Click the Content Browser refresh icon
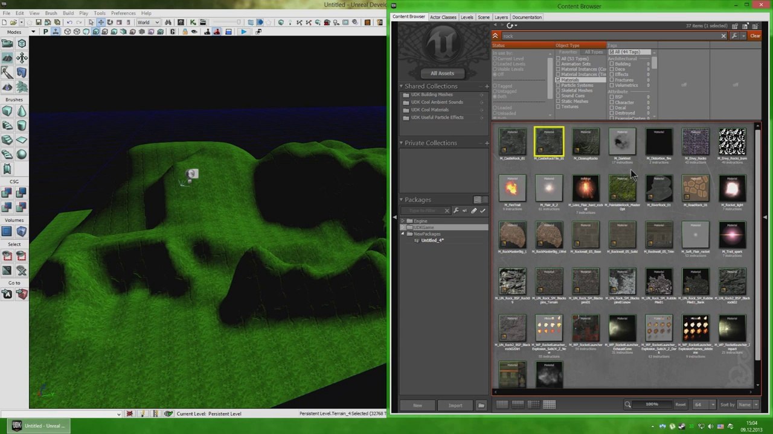Screen dimensions: 773x434 click(x=510, y=26)
